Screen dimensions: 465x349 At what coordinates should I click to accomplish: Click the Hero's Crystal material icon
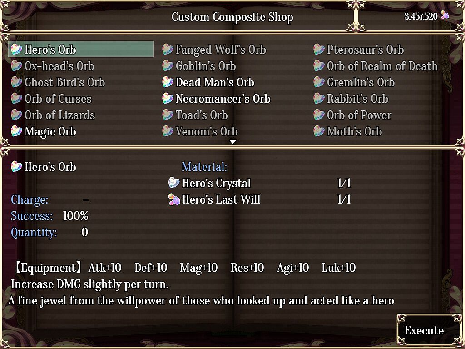[x=174, y=183]
